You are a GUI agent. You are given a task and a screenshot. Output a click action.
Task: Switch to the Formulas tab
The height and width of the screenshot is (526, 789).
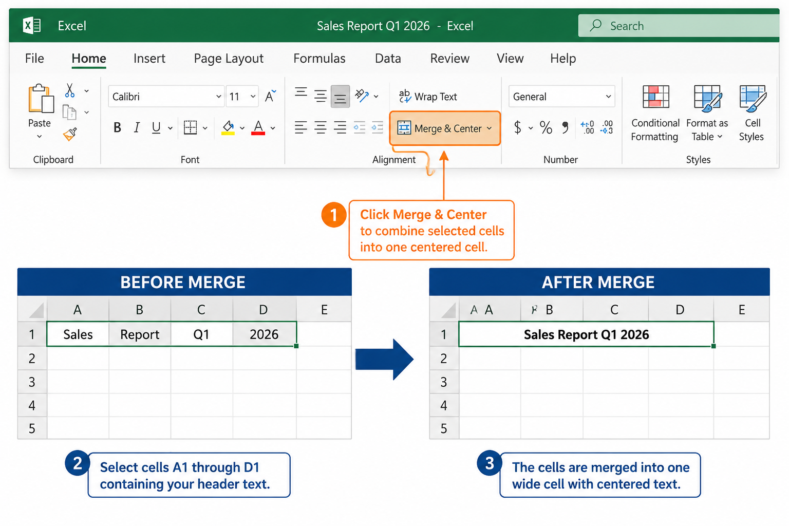tap(320, 59)
